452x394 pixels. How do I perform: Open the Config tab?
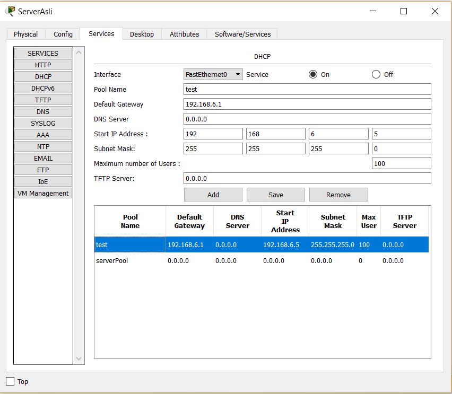coord(62,33)
